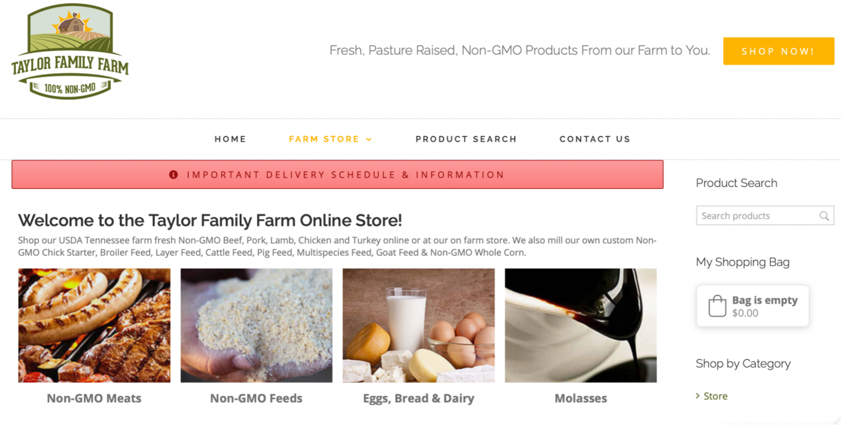Open the Store link under Shop by Category
This screenshot has height=425, width=841.
pos(716,395)
